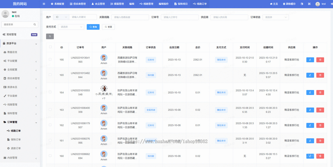Open the 主页 (home) shortcut
Viewport: 333px width, 167px height.
[x=274, y=4]
